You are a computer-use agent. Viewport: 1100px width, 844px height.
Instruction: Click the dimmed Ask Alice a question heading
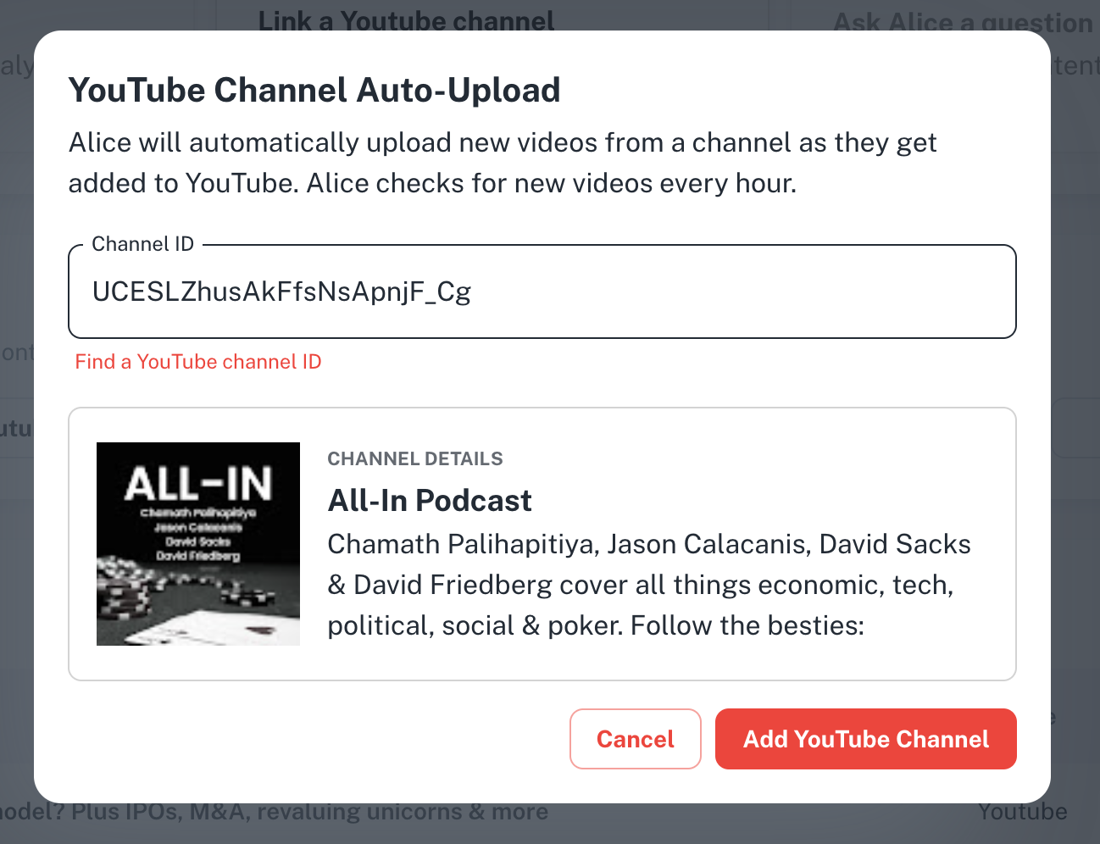tap(963, 22)
